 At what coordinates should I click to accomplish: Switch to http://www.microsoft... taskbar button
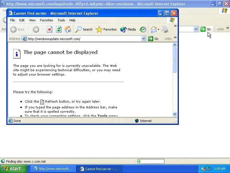tap(53, 169)
